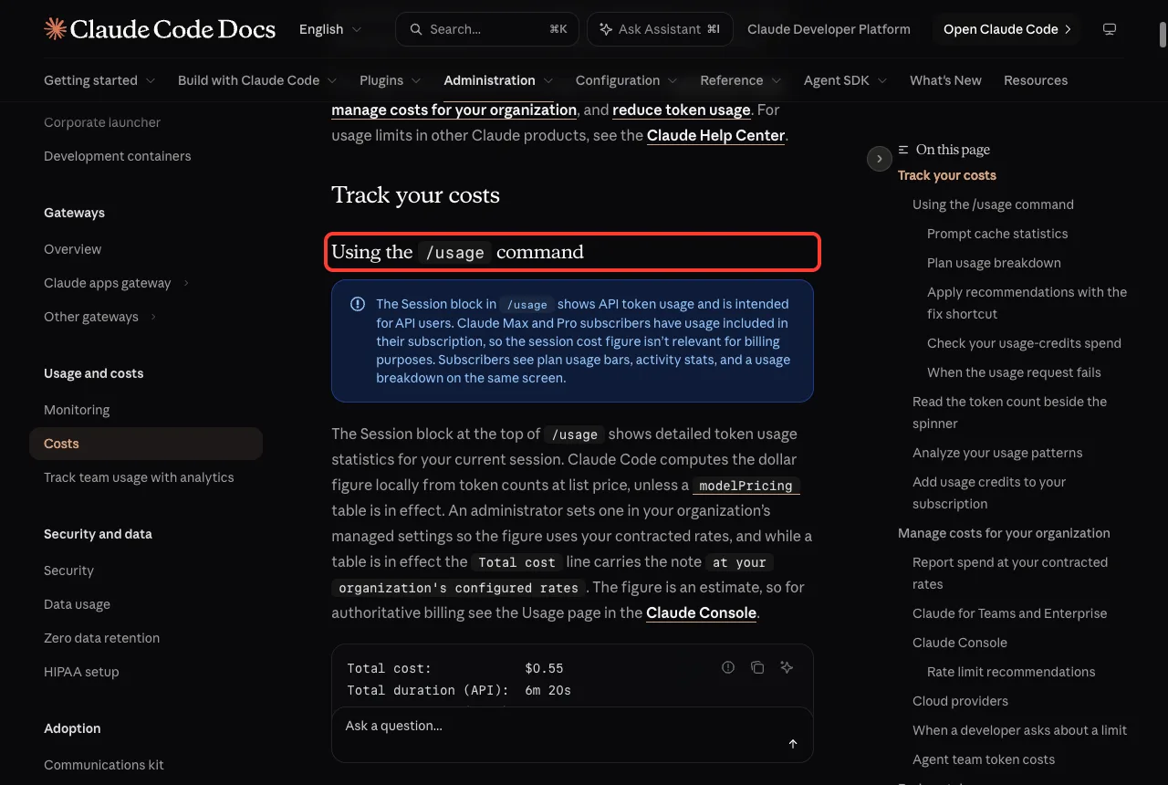
Task: Follow the Claude Help Center link
Action: click(716, 135)
